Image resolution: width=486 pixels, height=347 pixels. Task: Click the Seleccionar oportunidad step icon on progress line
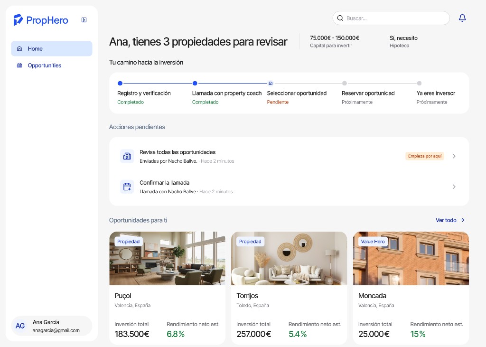click(x=271, y=83)
